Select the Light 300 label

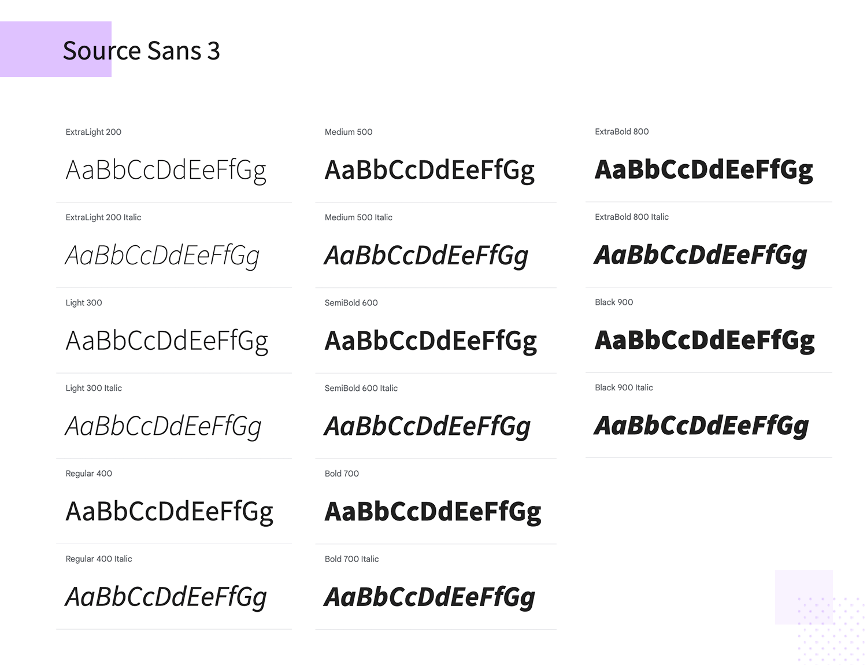(x=84, y=302)
